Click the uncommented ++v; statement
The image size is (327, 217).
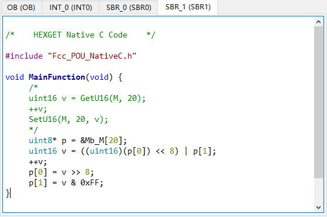(x=38, y=162)
